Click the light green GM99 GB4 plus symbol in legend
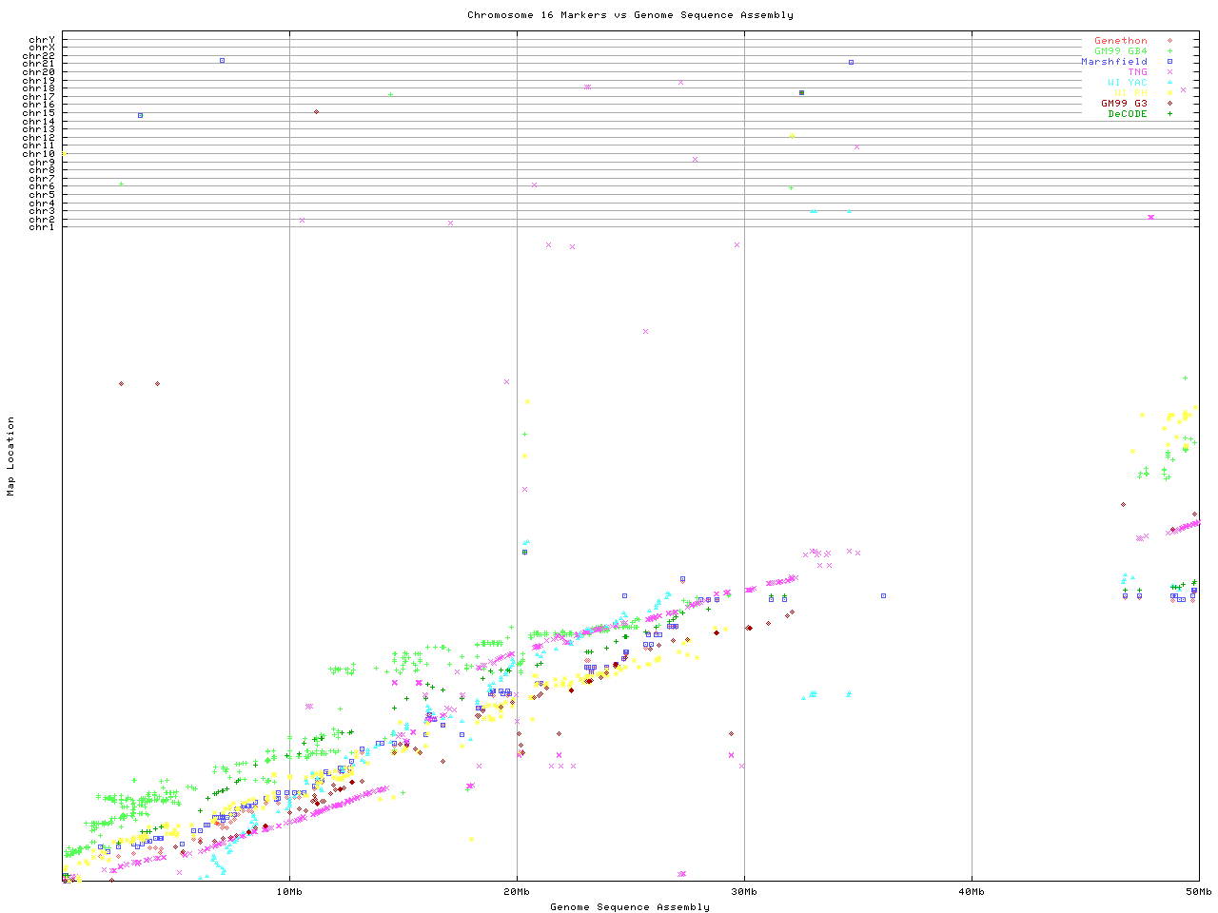The image size is (1218, 913). 1169,51
